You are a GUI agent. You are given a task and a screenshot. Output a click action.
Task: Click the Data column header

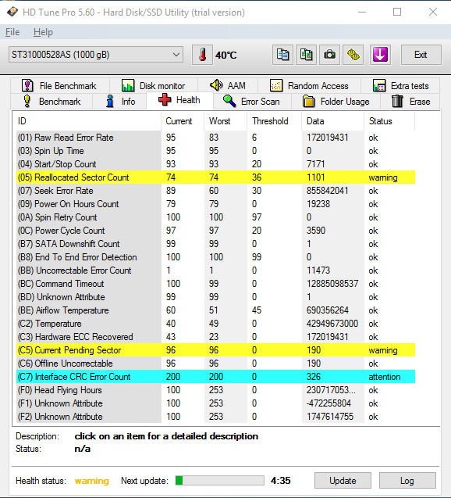tap(332, 121)
